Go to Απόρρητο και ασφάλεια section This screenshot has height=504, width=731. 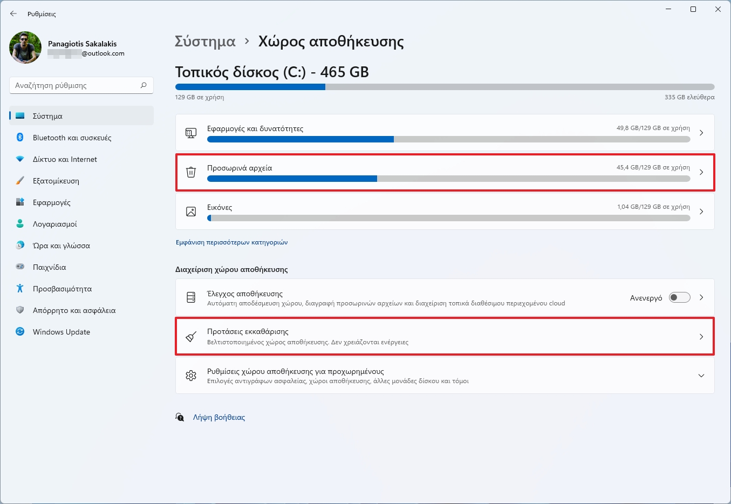pos(74,310)
